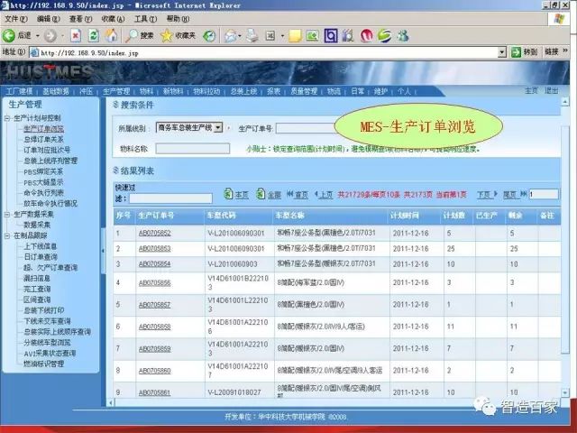Screen dimensions: 577x433
Task: Click the IE Forward arrow icon
Action: 50,36
